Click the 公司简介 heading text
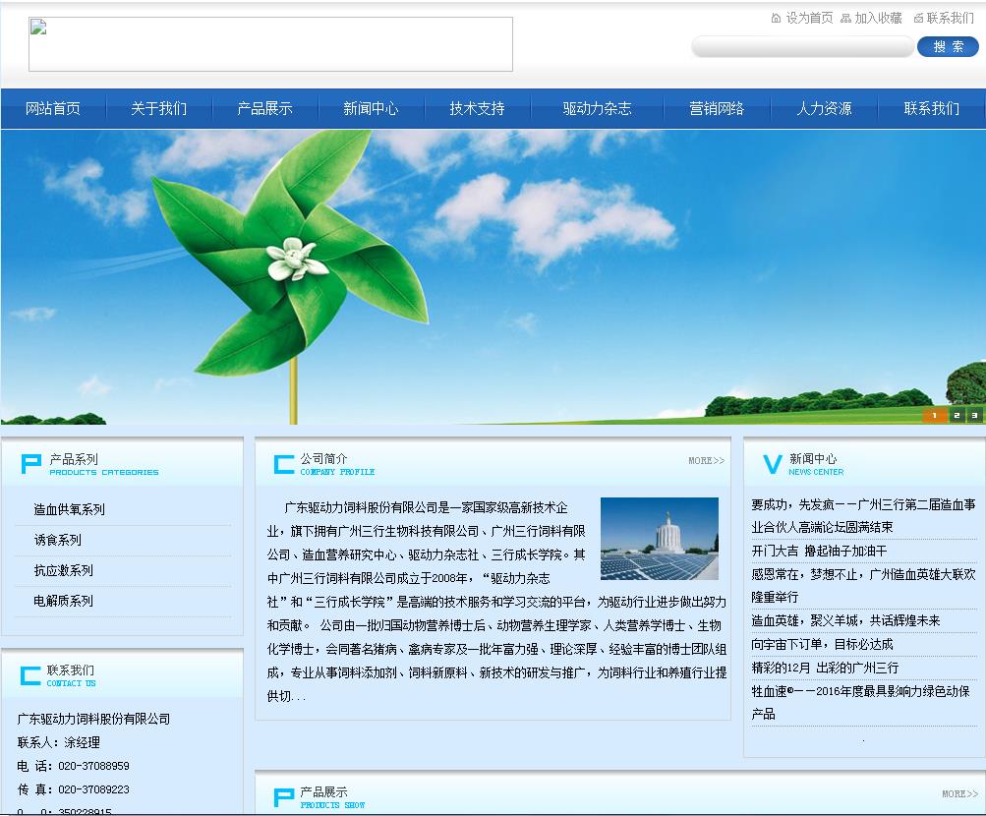986x816 pixels. [x=323, y=459]
